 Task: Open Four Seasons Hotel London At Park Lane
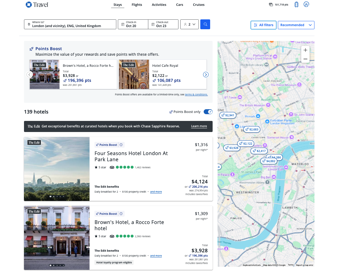(x=131, y=156)
